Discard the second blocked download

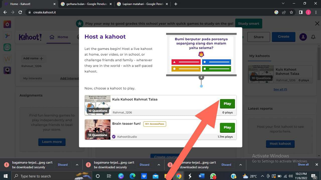(x=144, y=165)
